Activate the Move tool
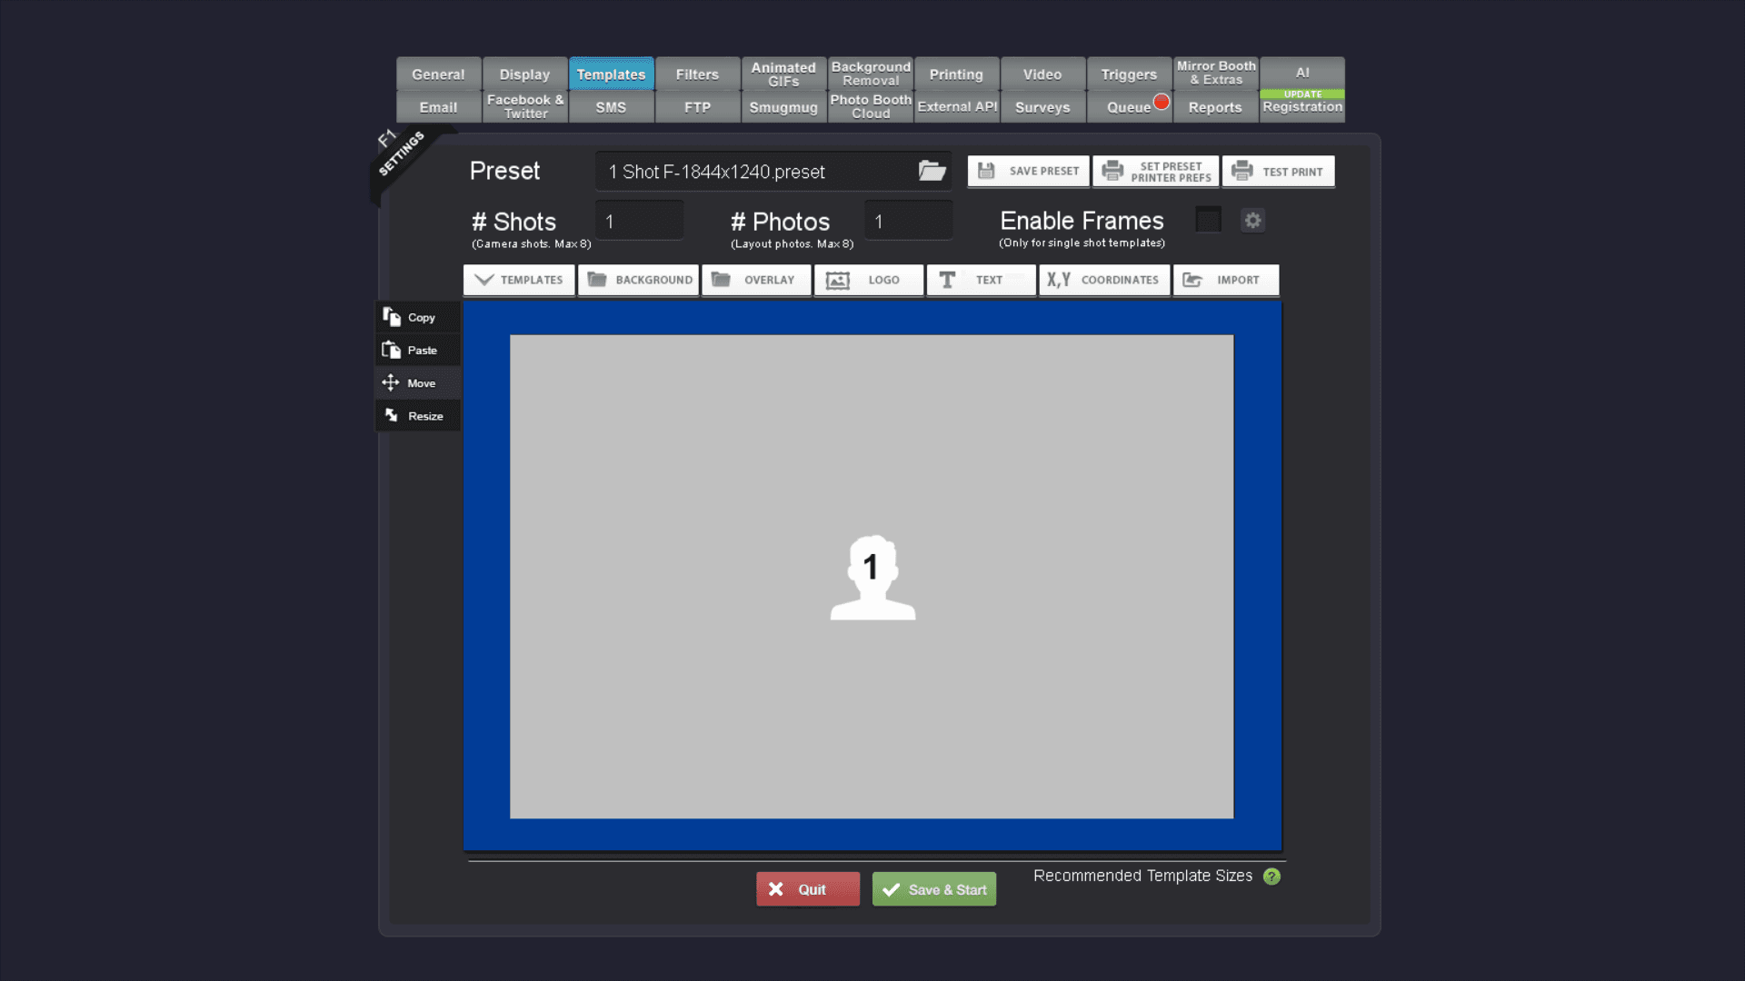1745x981 pixels. (x=417, y=382)
